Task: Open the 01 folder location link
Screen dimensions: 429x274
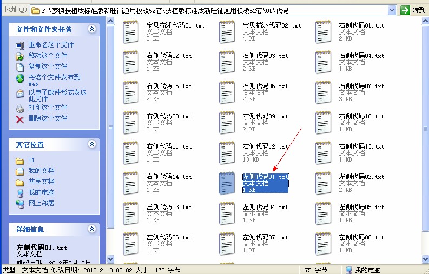Action: (x=31, y=160)
